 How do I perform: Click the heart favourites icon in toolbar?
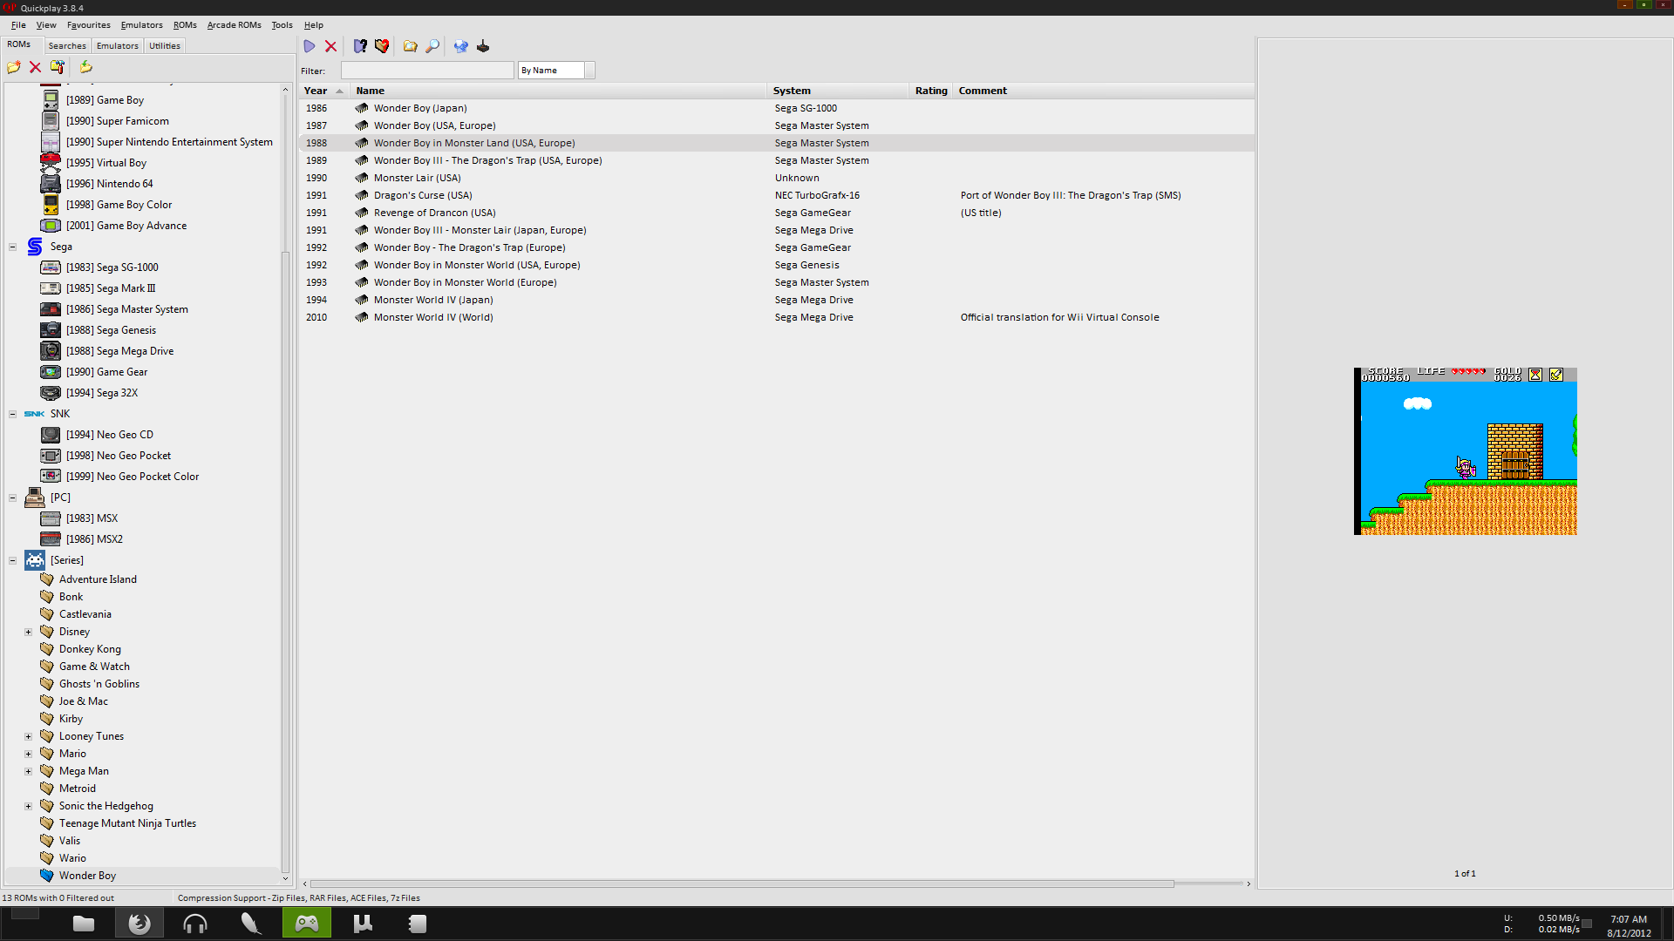pyautogui.click(x=382, y=46)
